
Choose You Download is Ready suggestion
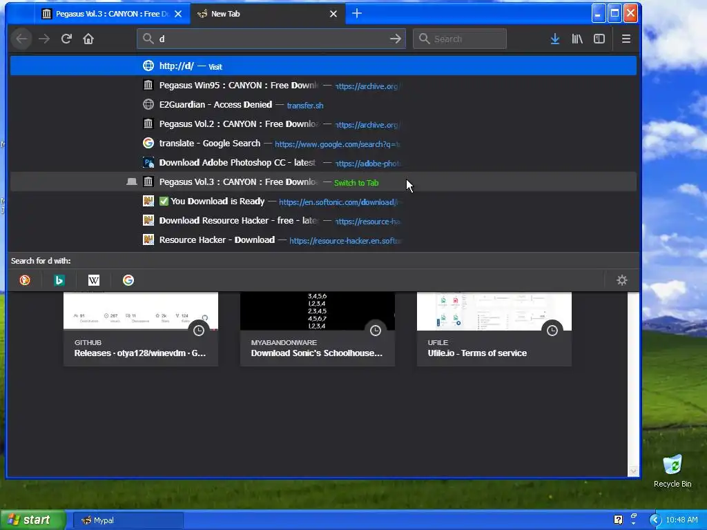tap(323, 202)
